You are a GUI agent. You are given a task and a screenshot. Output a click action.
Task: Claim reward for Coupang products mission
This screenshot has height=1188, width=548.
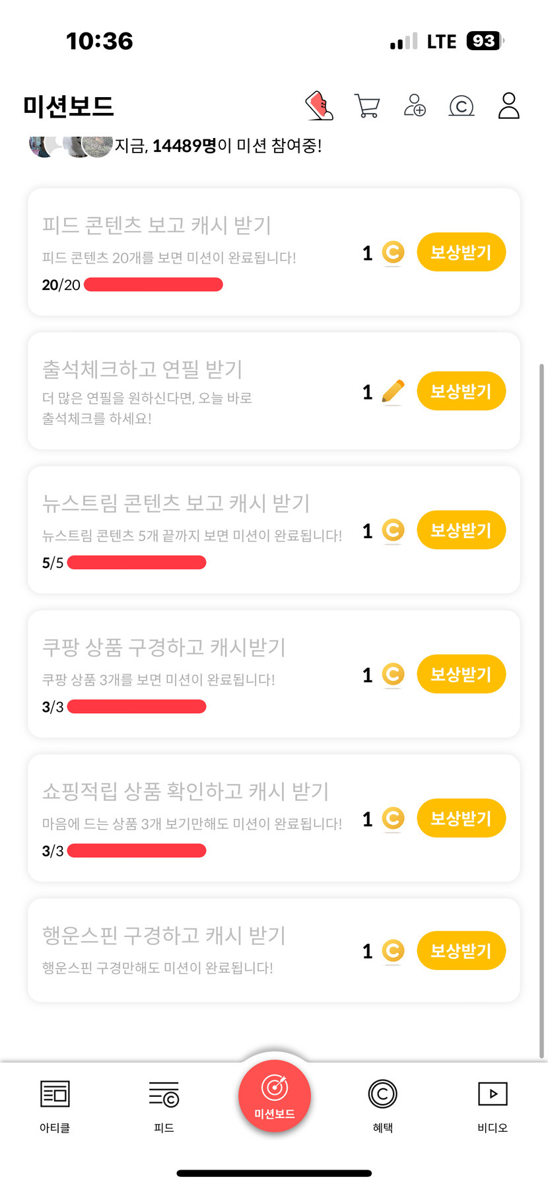click(x=461, y=674)
